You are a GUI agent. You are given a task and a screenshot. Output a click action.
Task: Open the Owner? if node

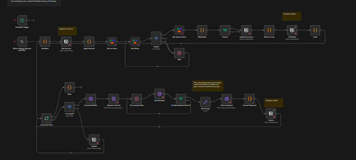(x=225, y=30)
